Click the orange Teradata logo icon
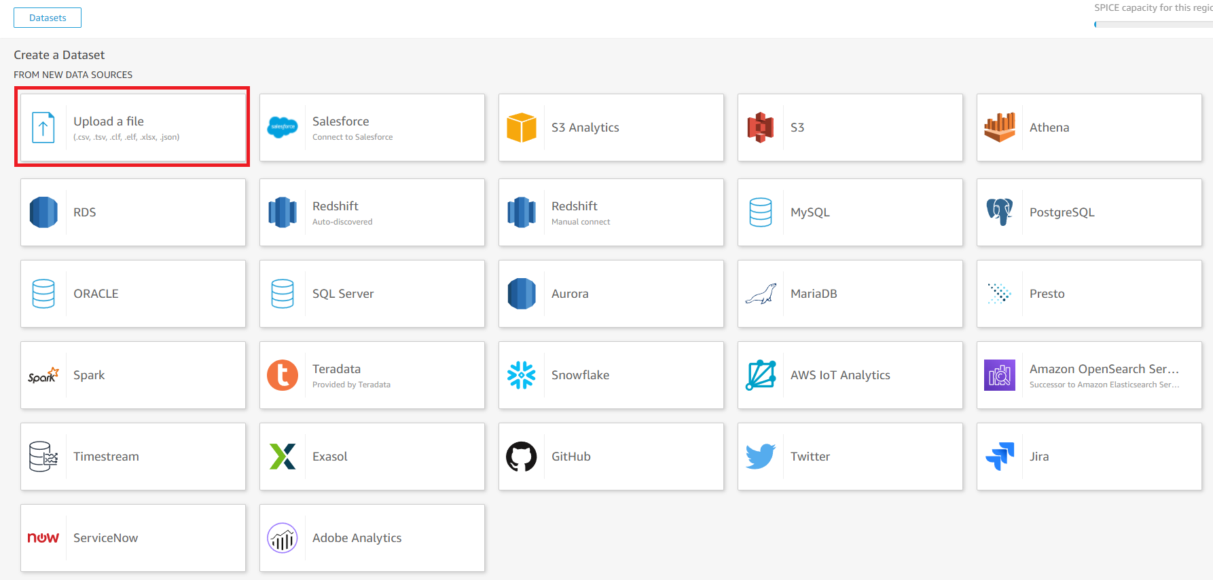1213x580 pixels. pos(283,375)
